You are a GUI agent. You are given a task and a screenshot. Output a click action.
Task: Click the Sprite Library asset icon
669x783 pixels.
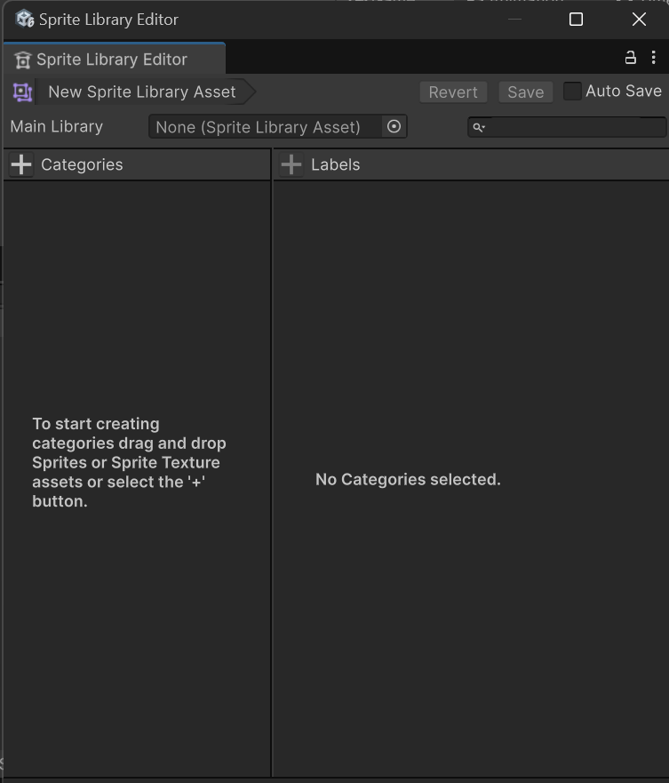click(x=22, y=92)
